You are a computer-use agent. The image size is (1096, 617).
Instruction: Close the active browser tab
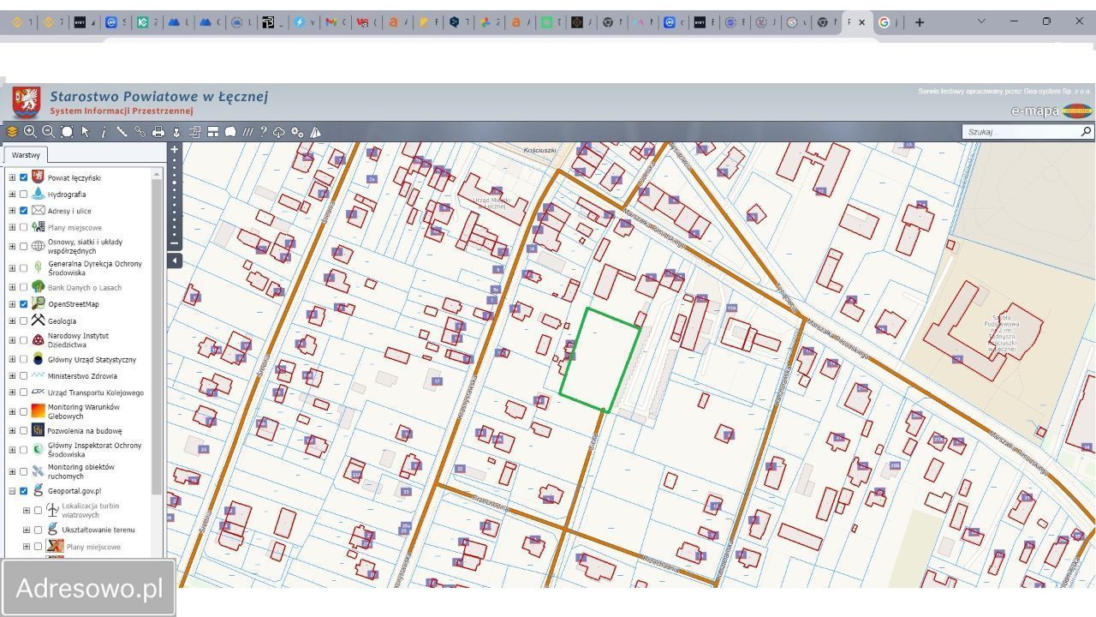(x=861, y=22)
